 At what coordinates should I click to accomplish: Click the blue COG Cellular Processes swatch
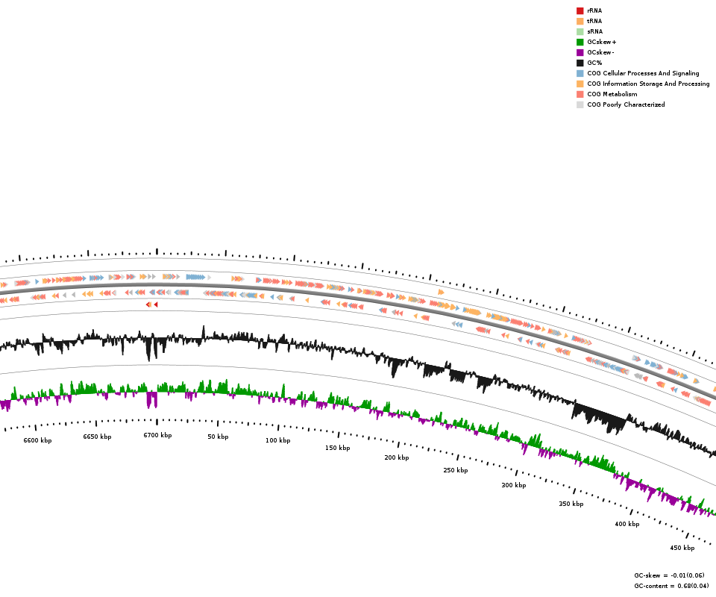(580, 74)
